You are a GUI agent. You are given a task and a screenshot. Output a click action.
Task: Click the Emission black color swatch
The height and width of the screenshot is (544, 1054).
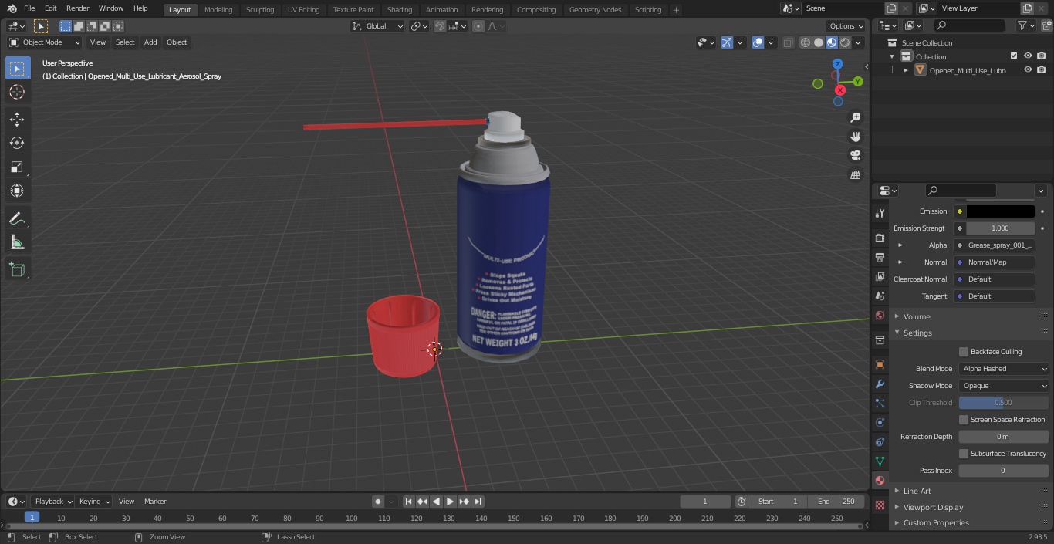click(1000, 211)
